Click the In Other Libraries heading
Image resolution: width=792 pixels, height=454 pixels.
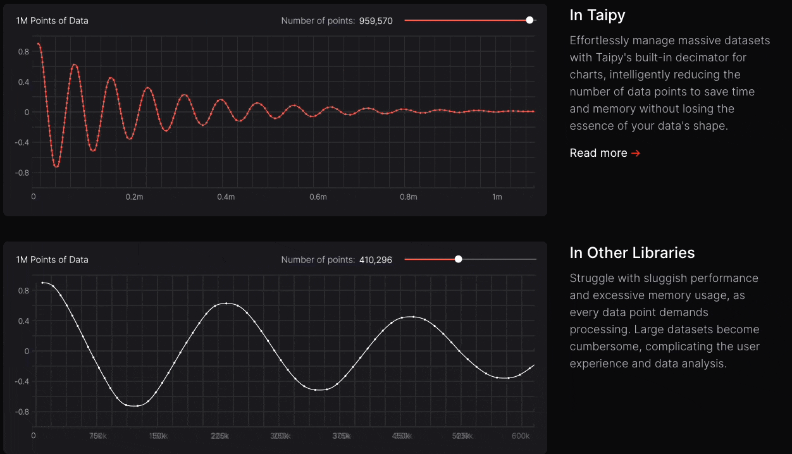pyautogui.click(x=633, y=253)
